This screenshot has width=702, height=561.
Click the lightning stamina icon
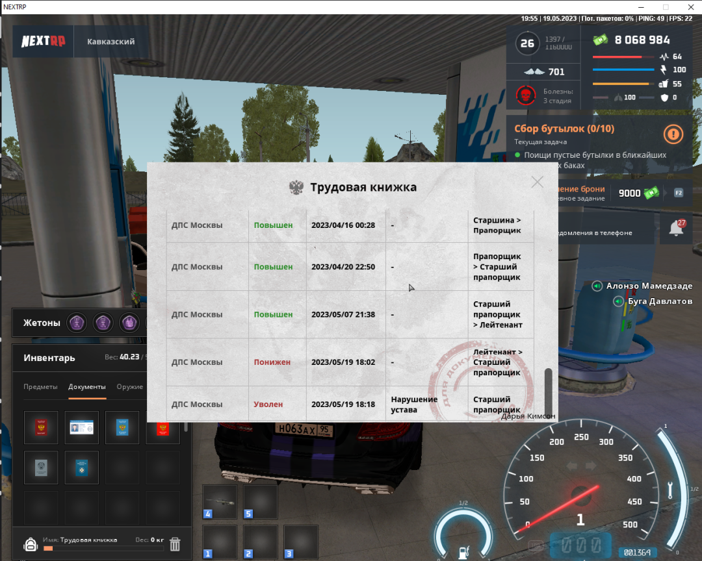pyautogui.click(x=664, y=69)
